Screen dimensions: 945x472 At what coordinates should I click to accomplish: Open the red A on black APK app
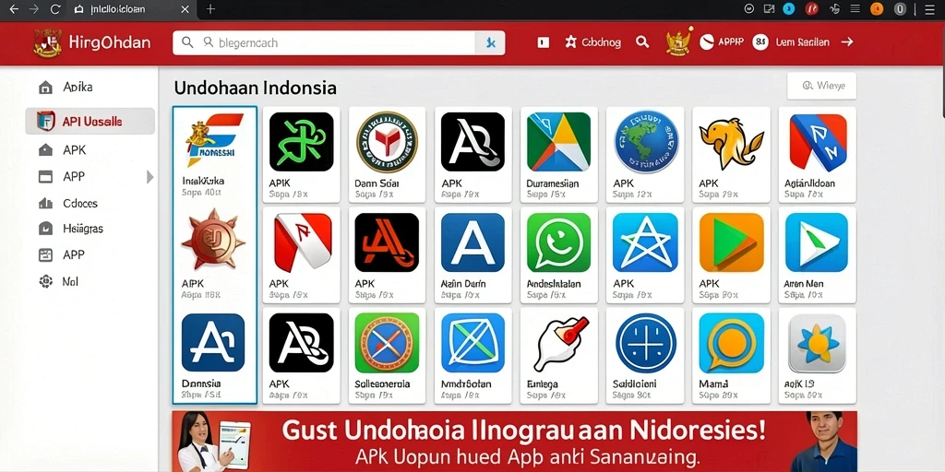pyautogui.click(x=387, y=255)
